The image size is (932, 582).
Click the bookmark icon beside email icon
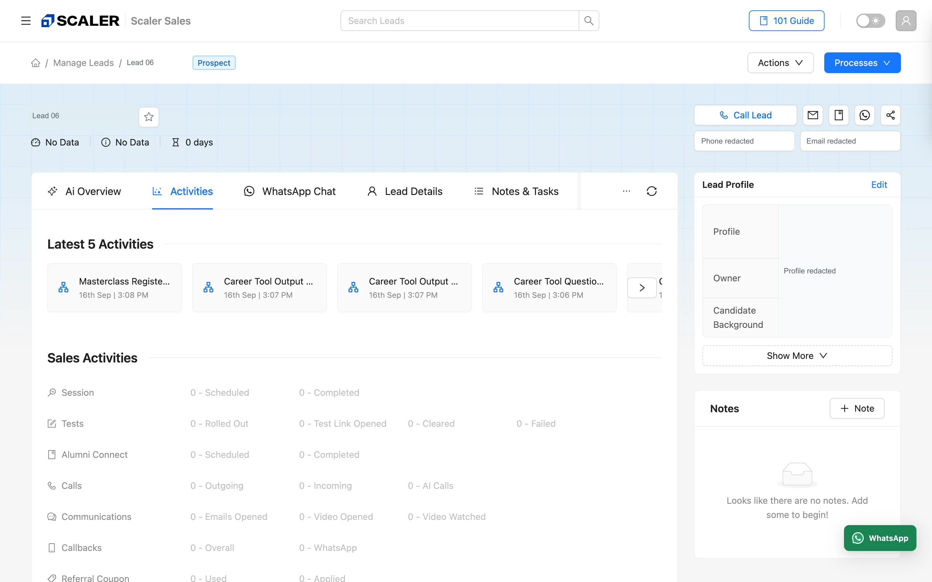click(839, 115)
